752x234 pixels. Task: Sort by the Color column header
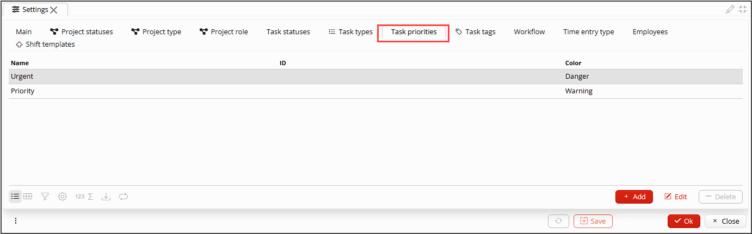coord(573,63)
